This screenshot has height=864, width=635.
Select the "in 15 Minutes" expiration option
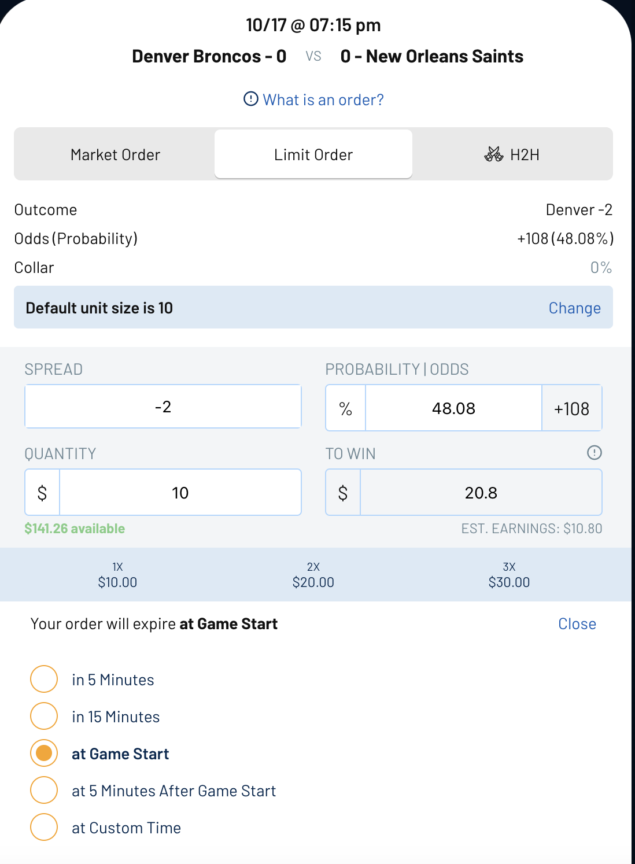click(x=43, y=717)
